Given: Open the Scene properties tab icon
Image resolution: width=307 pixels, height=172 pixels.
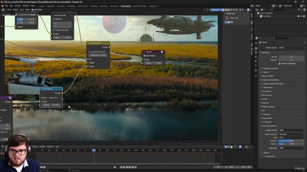Looking at the screenshot, I should click(256, 61).
